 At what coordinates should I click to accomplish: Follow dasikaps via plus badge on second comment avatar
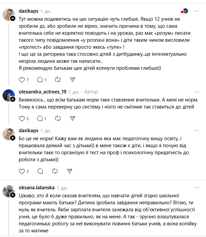click(12, 138)
